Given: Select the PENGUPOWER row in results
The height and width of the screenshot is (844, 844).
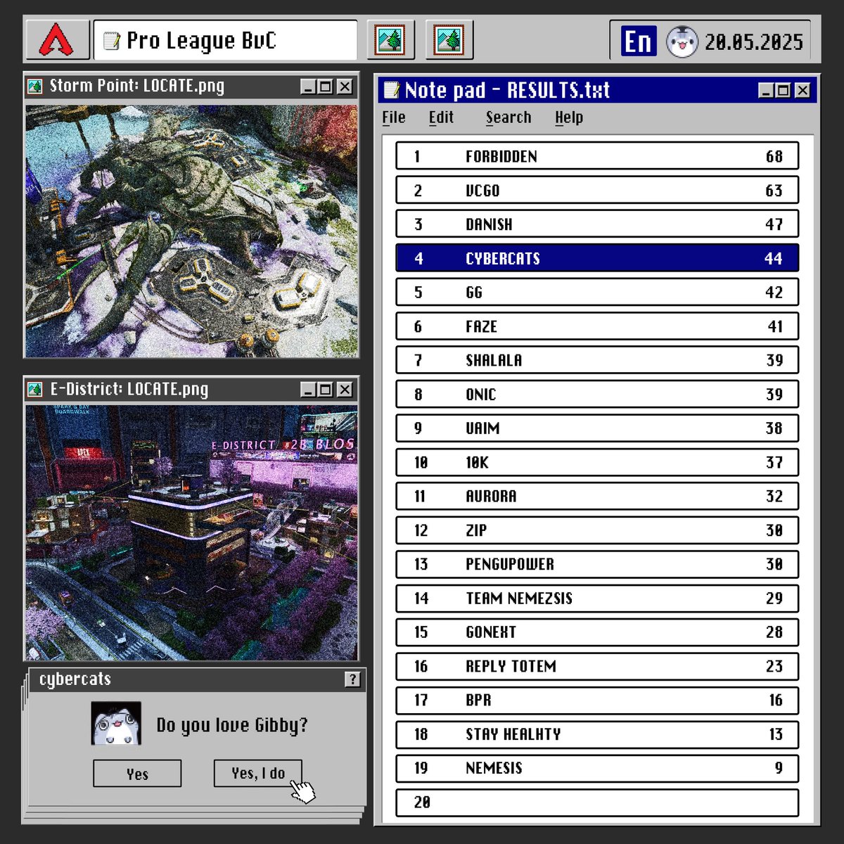Looking at the screenshot, I should click(597, 564).
